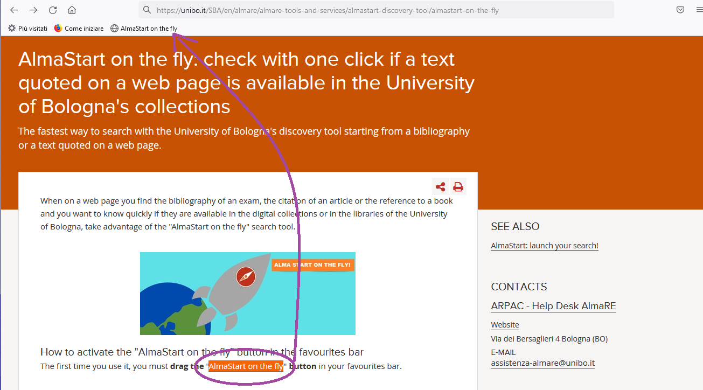Screen dimensions: 703x390
Task: Open the AlmaStart: launch your search! link
Action: click(x=544, y=246)
